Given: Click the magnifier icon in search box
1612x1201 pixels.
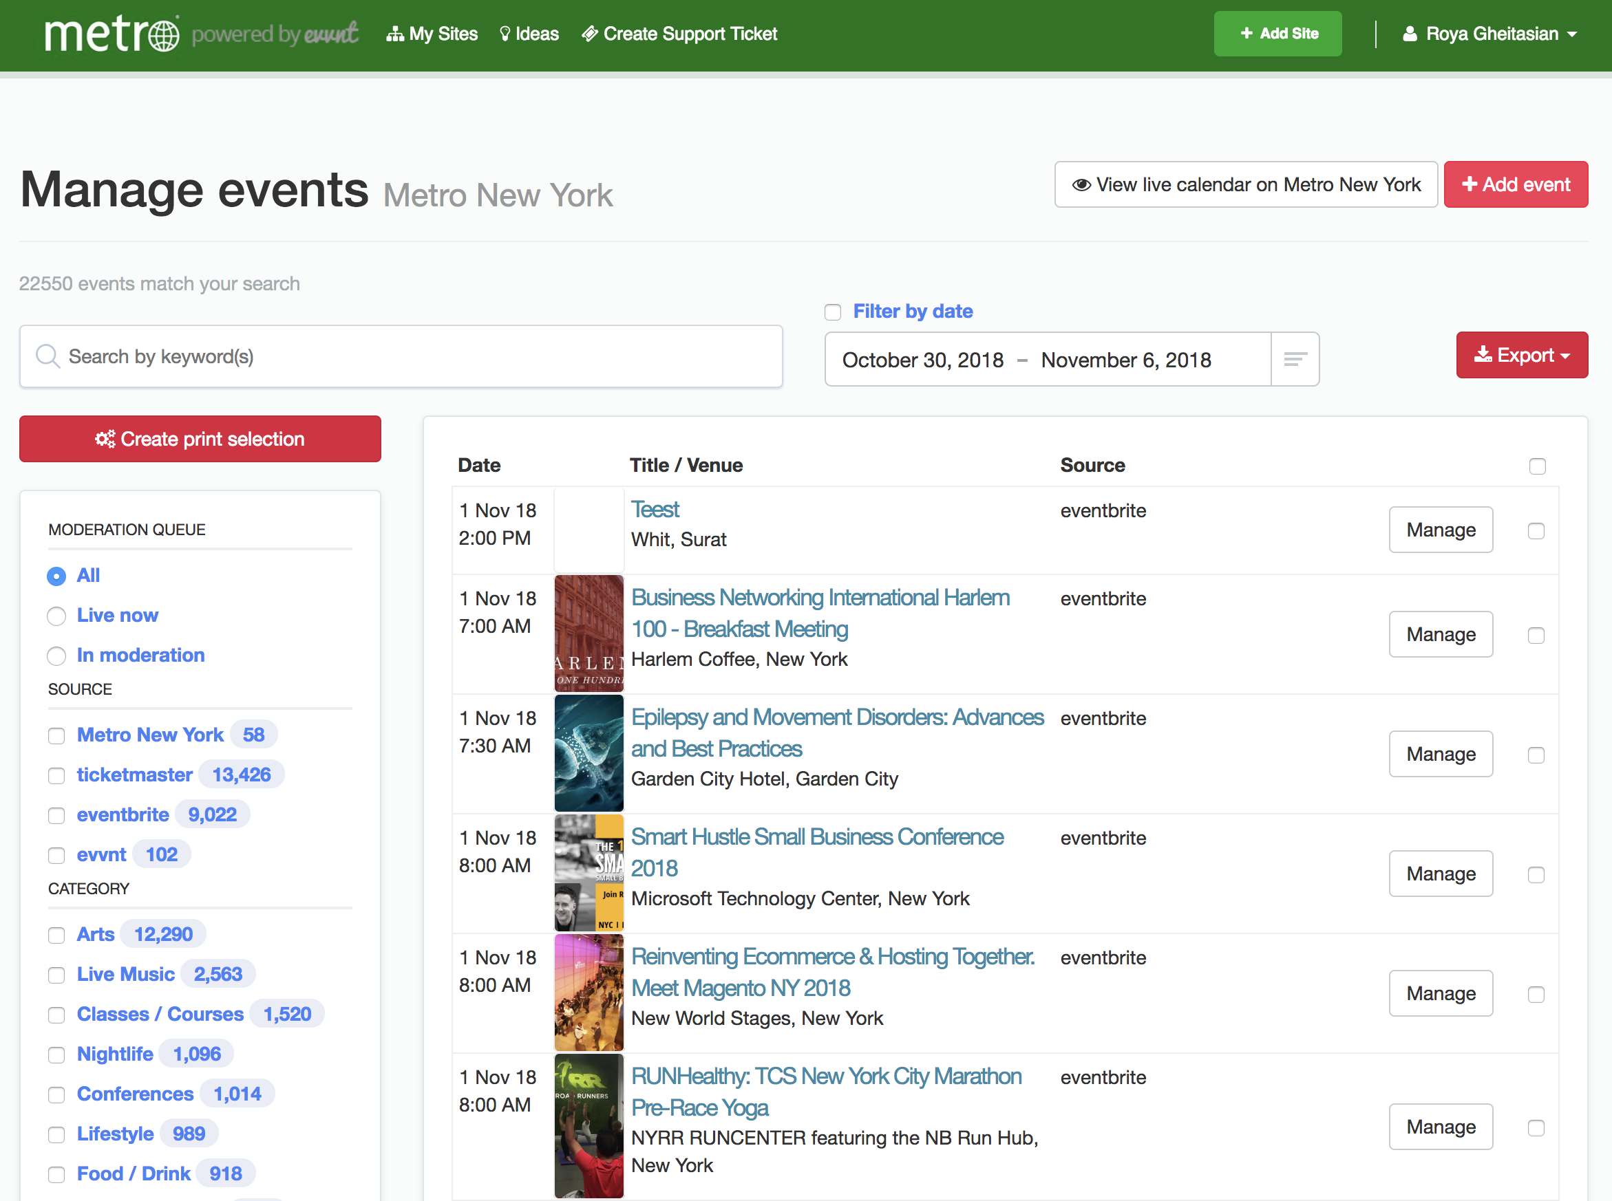Looking at the screenshot, I should pyautogui.click(x=47, y=356).
